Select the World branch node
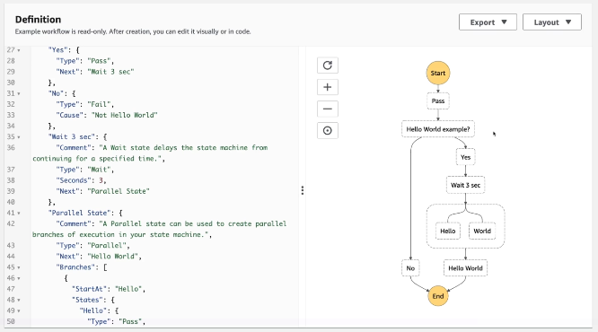This screenshot has height=332, width=598. [482, 231]
